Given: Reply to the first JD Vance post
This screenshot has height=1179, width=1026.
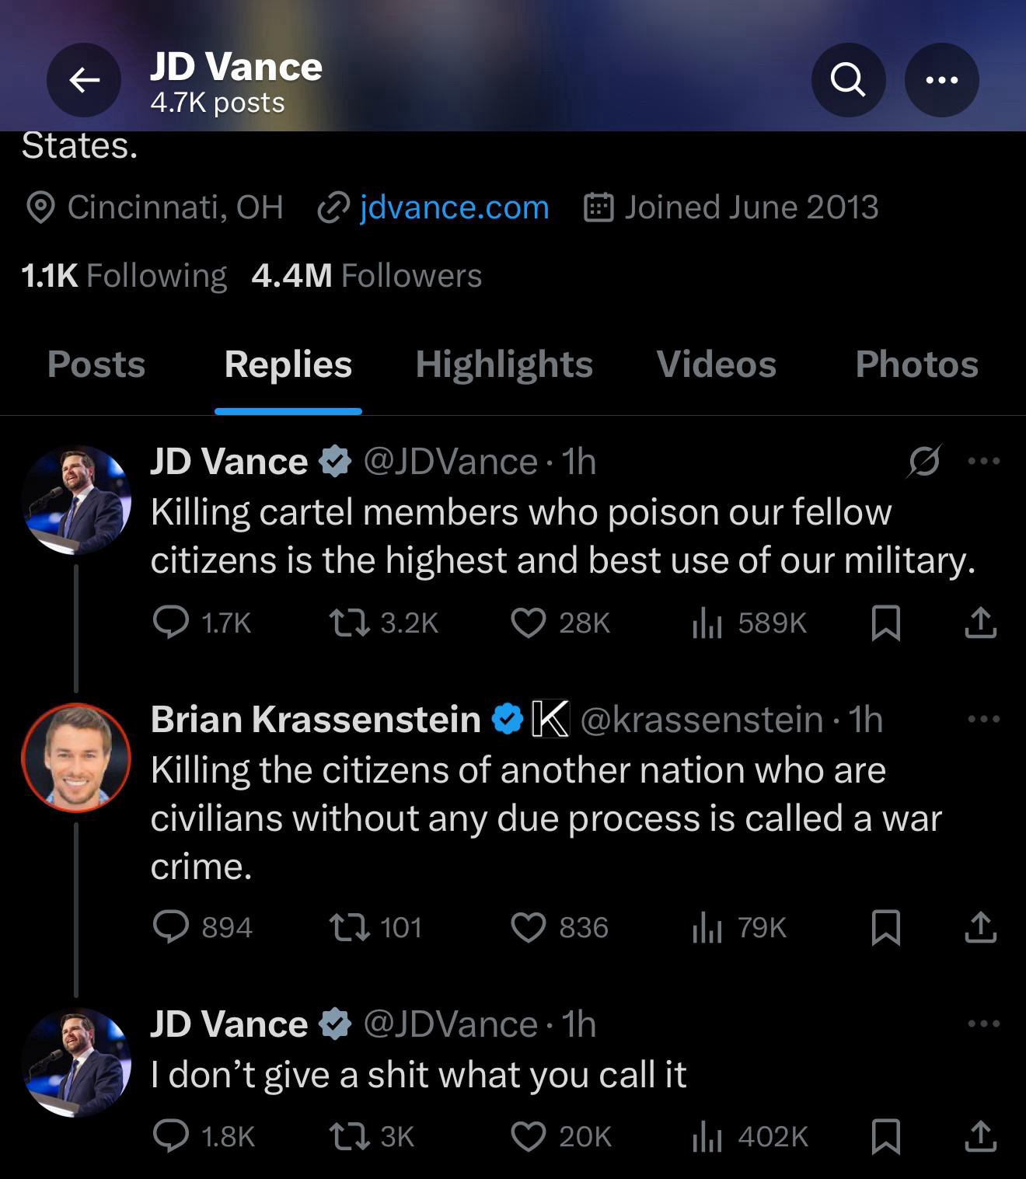Looking at the screenshot, I should [x=171, y=623].
